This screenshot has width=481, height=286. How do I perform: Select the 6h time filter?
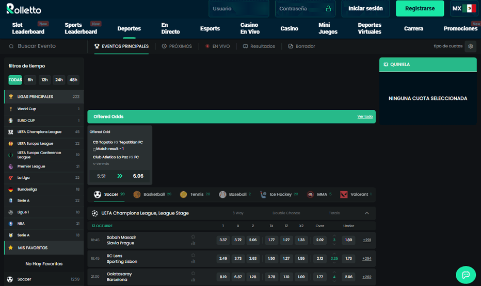[30, 80]
